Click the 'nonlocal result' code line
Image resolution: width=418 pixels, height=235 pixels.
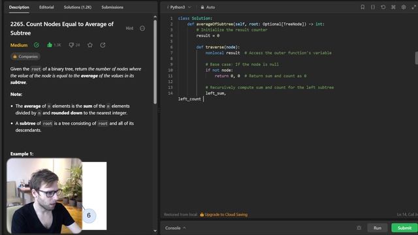pyautogui.click(x=223, y=53)
